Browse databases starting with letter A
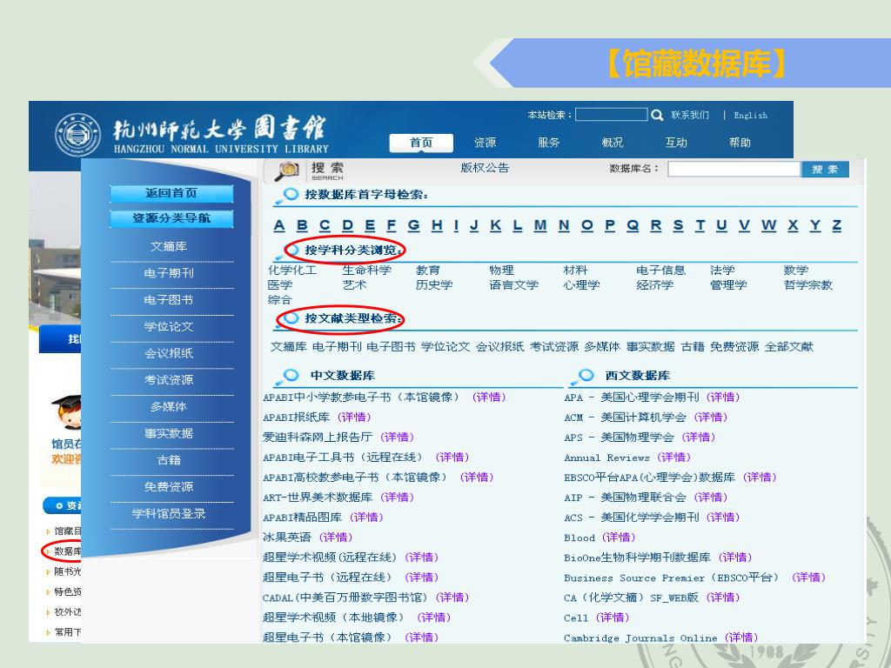This screenshot has height=668, width=891. pyautogui.click(x=279, y=225)
